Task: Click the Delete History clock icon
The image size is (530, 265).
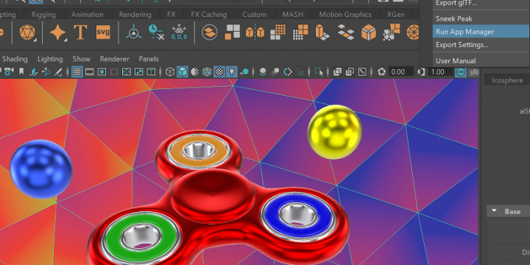Action: [x=156, y=32]
